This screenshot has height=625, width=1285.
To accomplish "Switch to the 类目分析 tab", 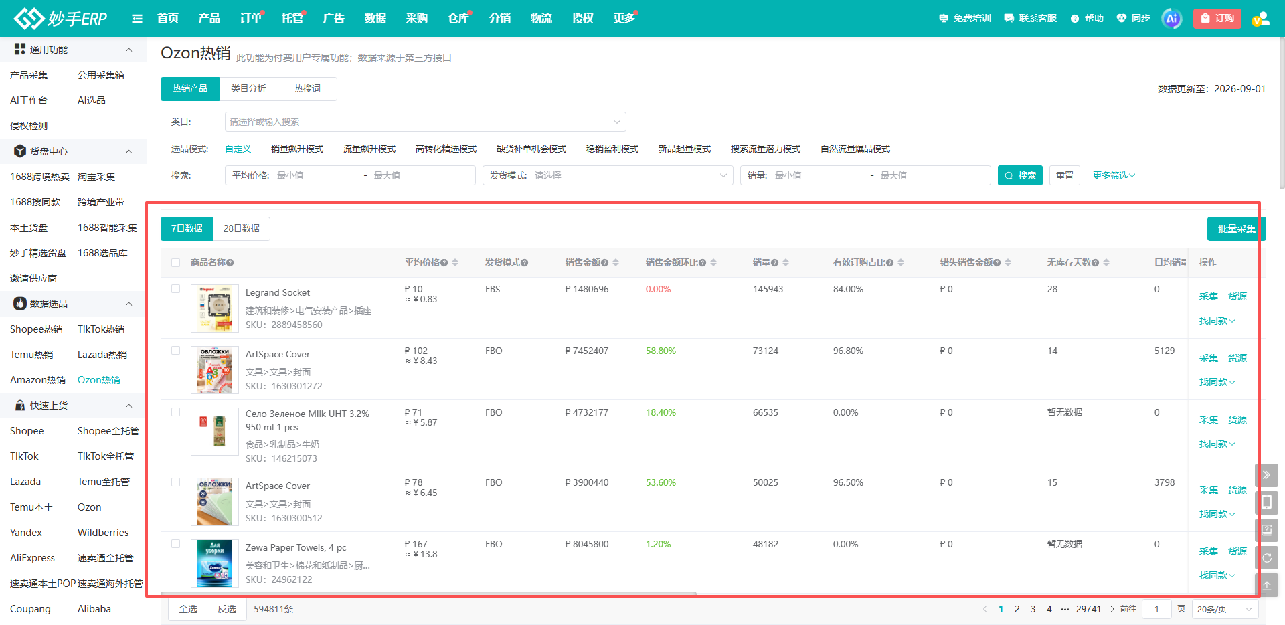I will tap(248, 88).
